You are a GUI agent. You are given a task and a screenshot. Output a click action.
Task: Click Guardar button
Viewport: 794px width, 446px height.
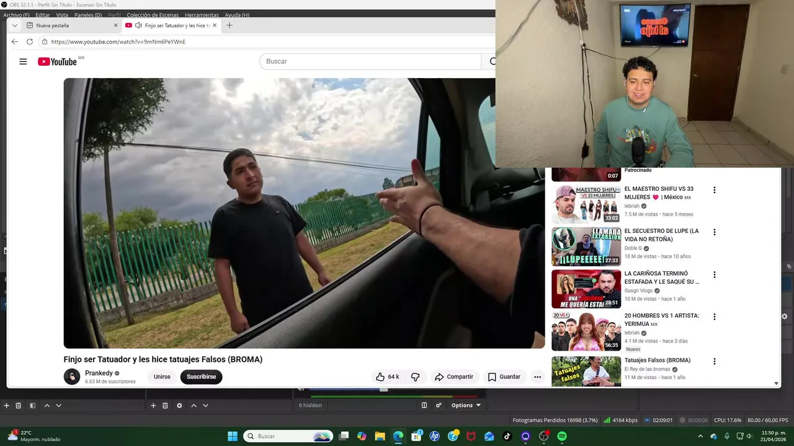504,377
